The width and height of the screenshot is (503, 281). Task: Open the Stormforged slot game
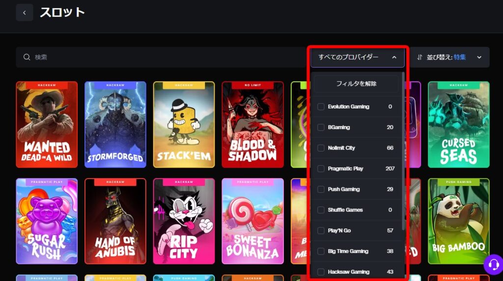[x=115, y=125]
